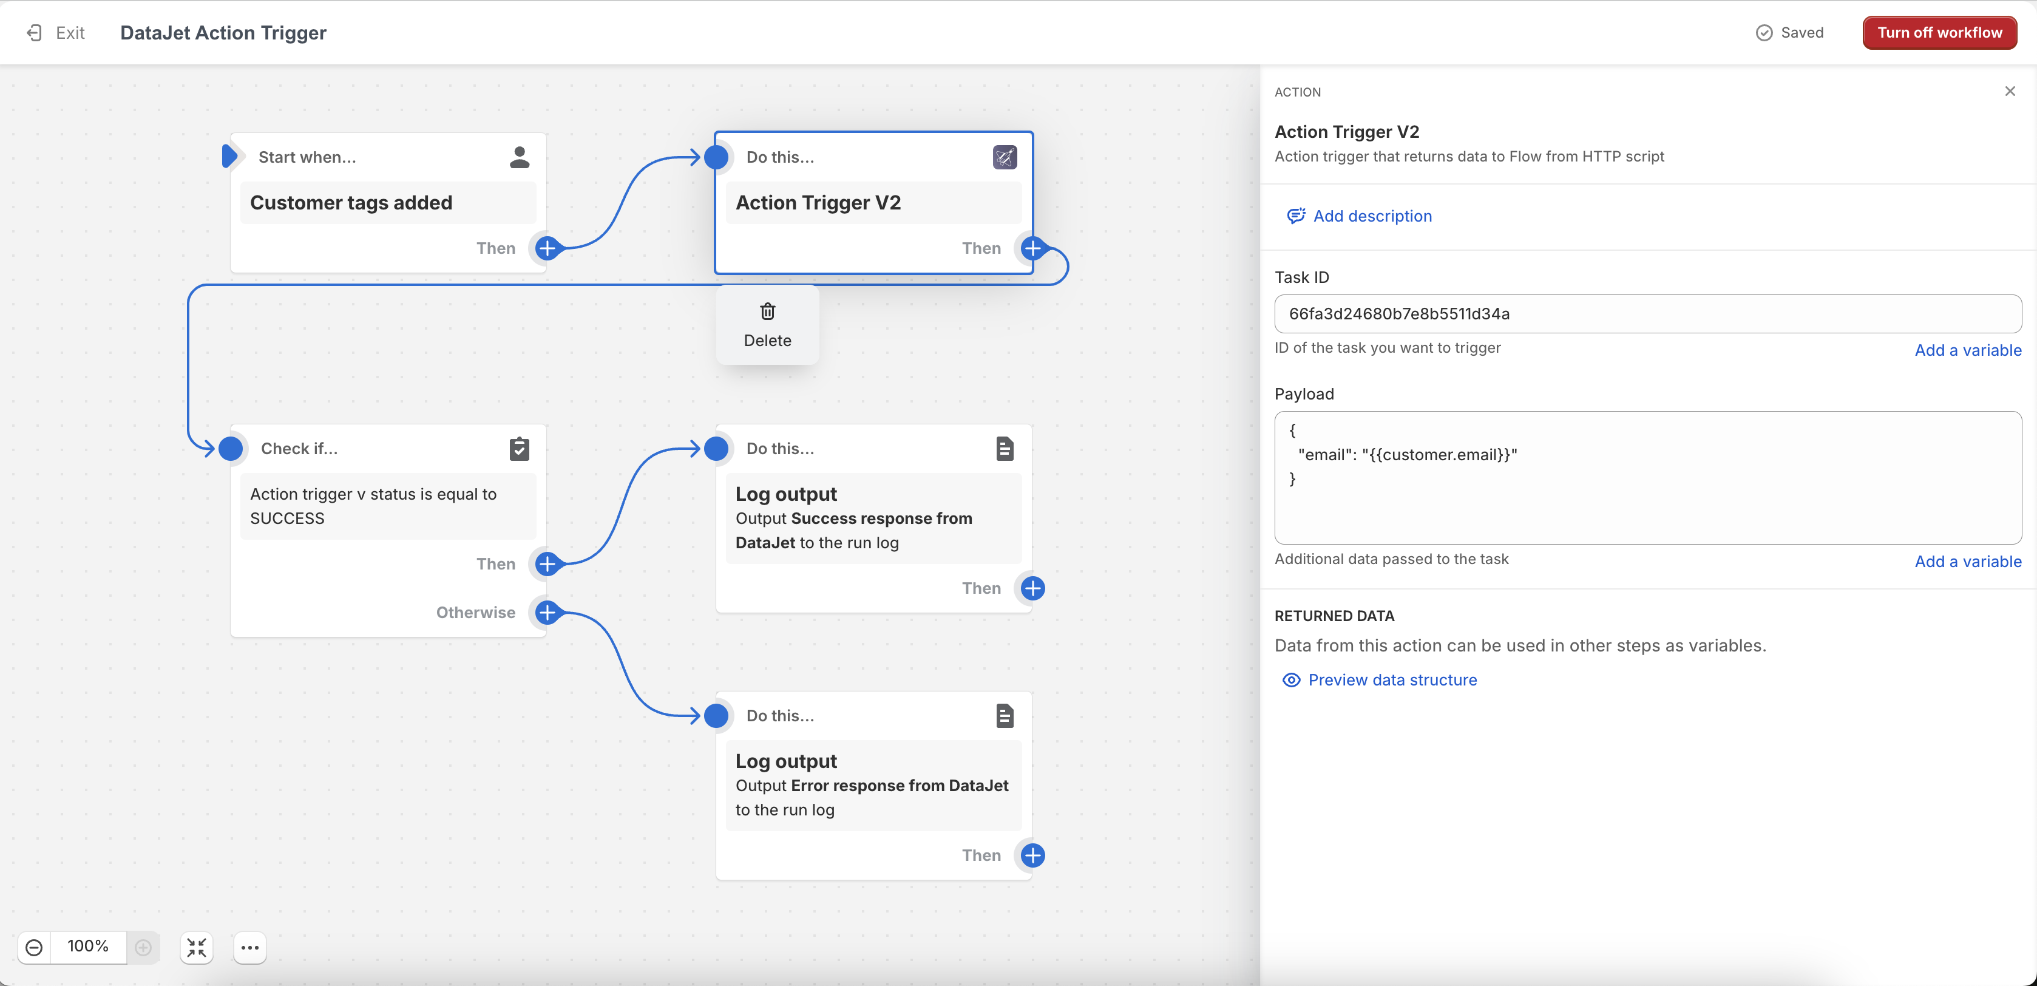
Task: Click Add description link
Action: click(x=1372, y=216)
